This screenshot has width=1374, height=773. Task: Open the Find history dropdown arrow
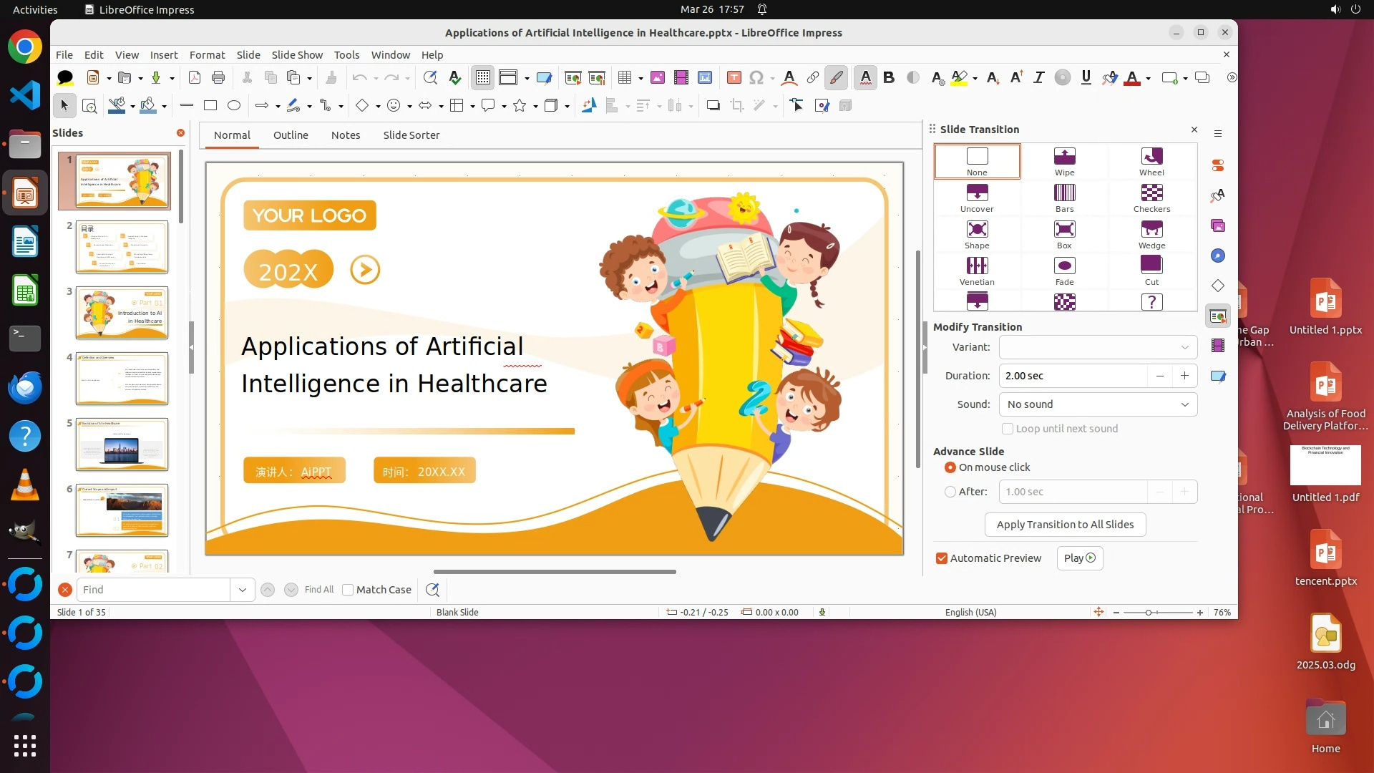[x=242, y=590]
